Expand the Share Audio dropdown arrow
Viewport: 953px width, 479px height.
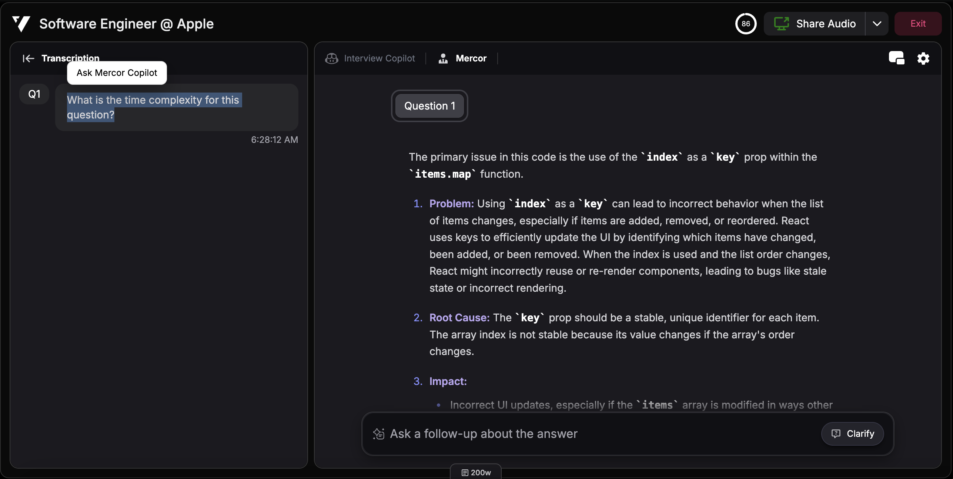coord(877,24)
